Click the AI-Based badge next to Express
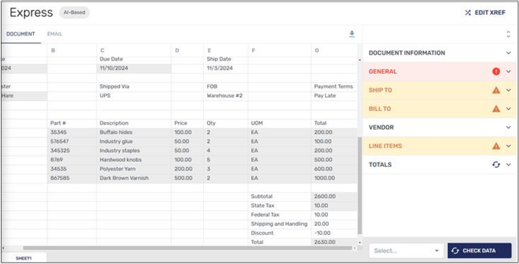519x264 pixels. coord(74,13)
